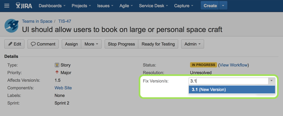The image size is (283, 116).
Task: Click into the Fix Version/s text field
Action: [229, 81]
